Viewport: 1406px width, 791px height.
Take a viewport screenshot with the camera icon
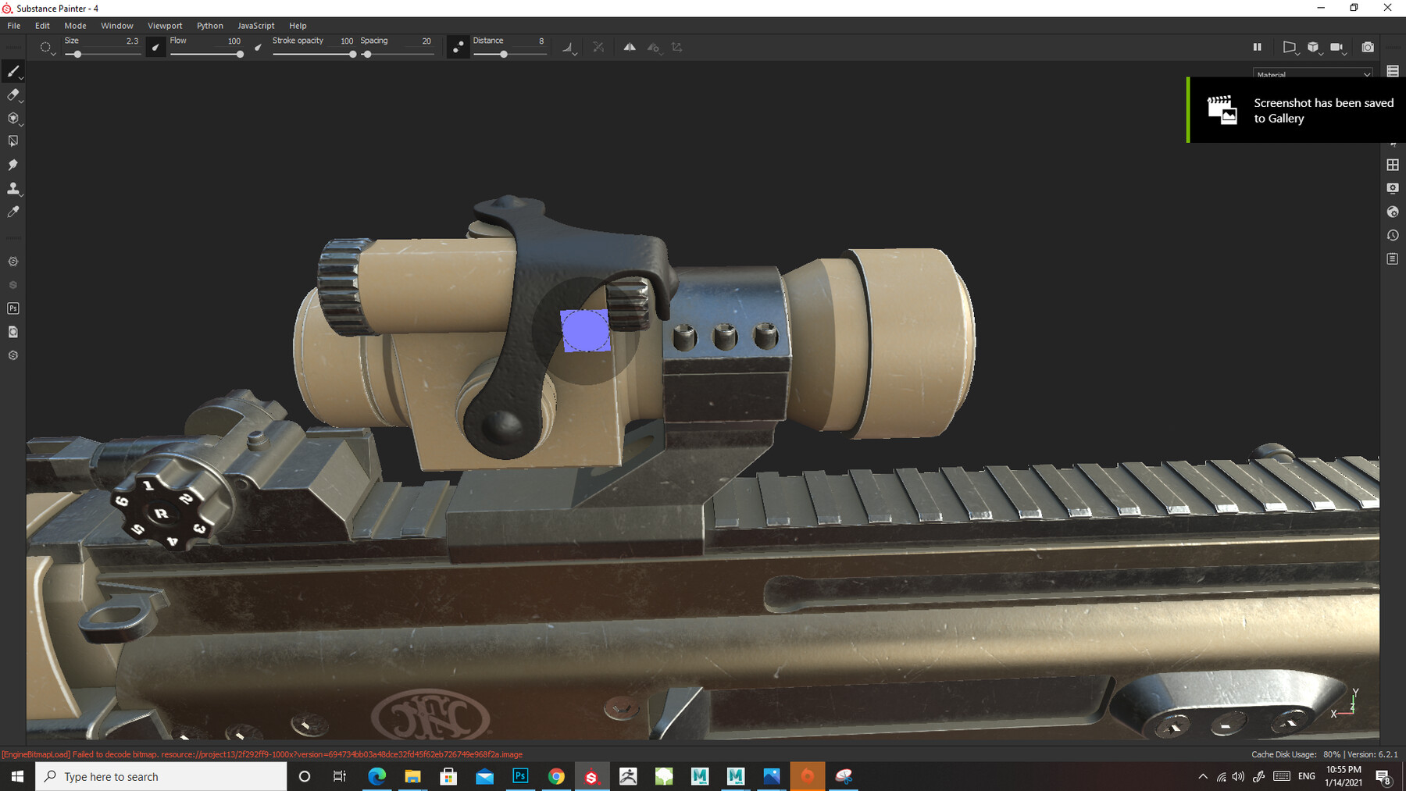[x=1368, y=47]
